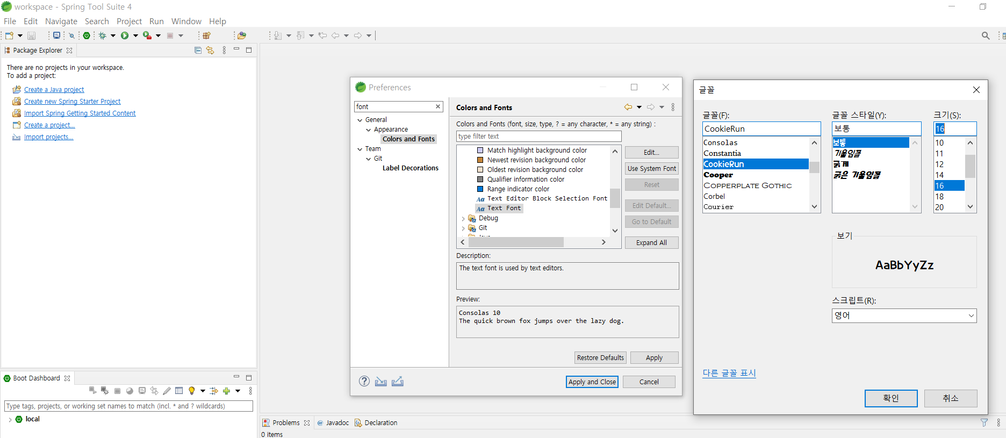Select size 18 in the size list
This screenshot has width=1006, height=438.
click(939, 196)
